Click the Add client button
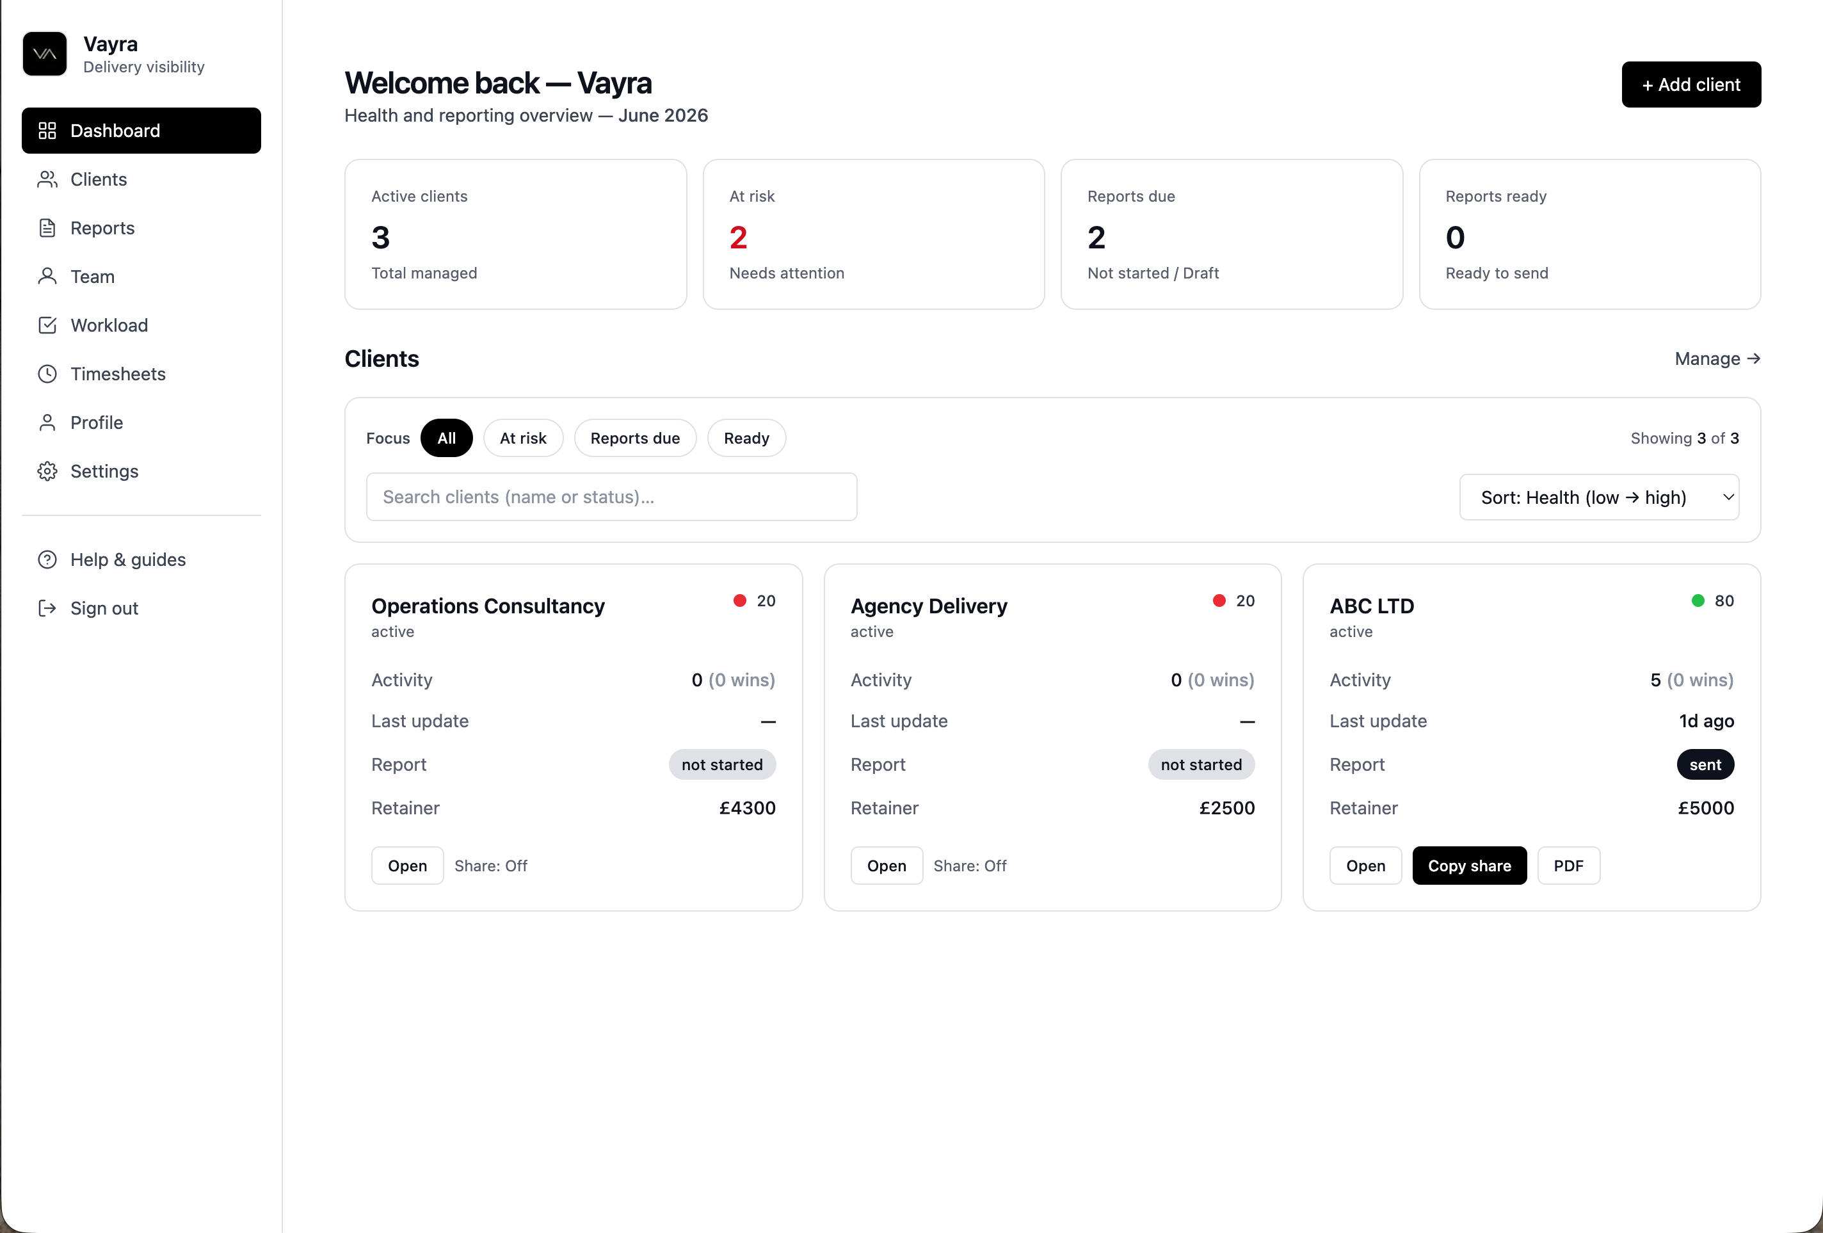 click(x=1691, y=85)
